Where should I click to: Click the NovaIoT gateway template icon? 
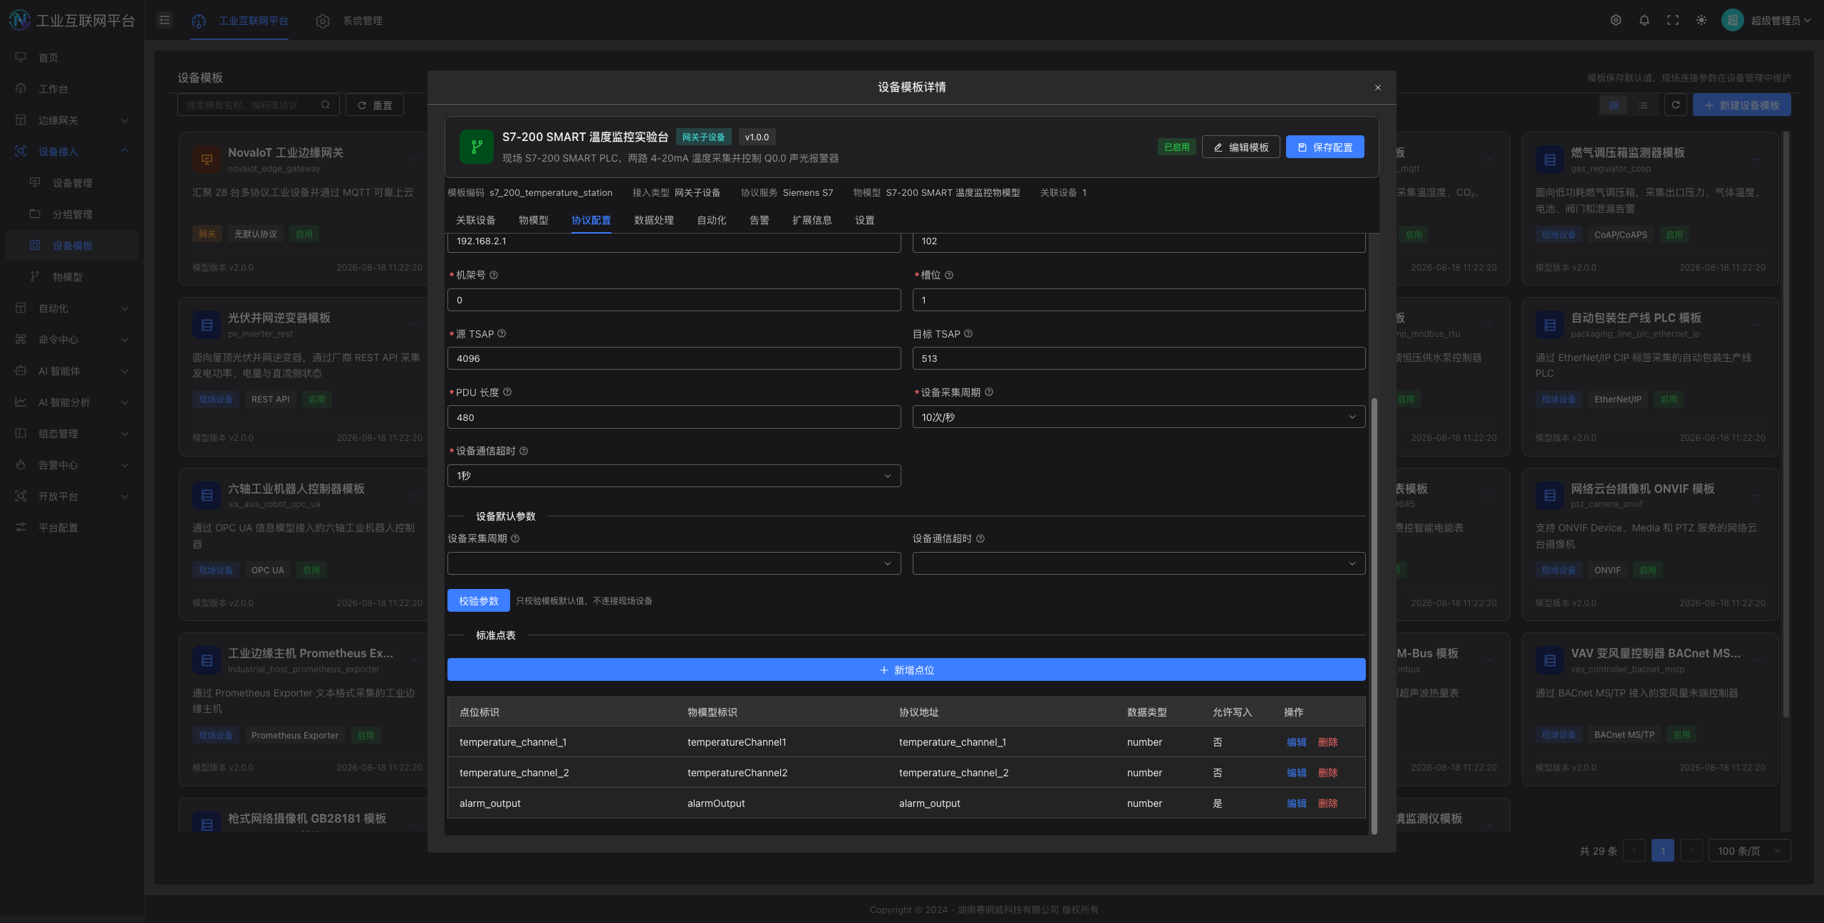(x=207, y=160)
